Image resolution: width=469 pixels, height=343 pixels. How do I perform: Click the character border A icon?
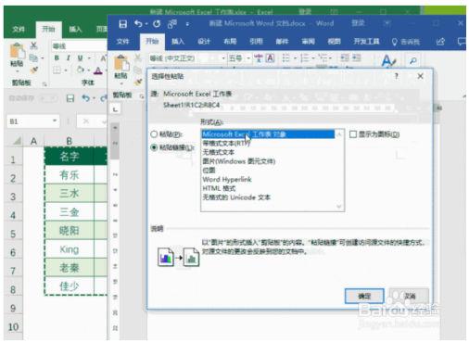tap(270, 58)
